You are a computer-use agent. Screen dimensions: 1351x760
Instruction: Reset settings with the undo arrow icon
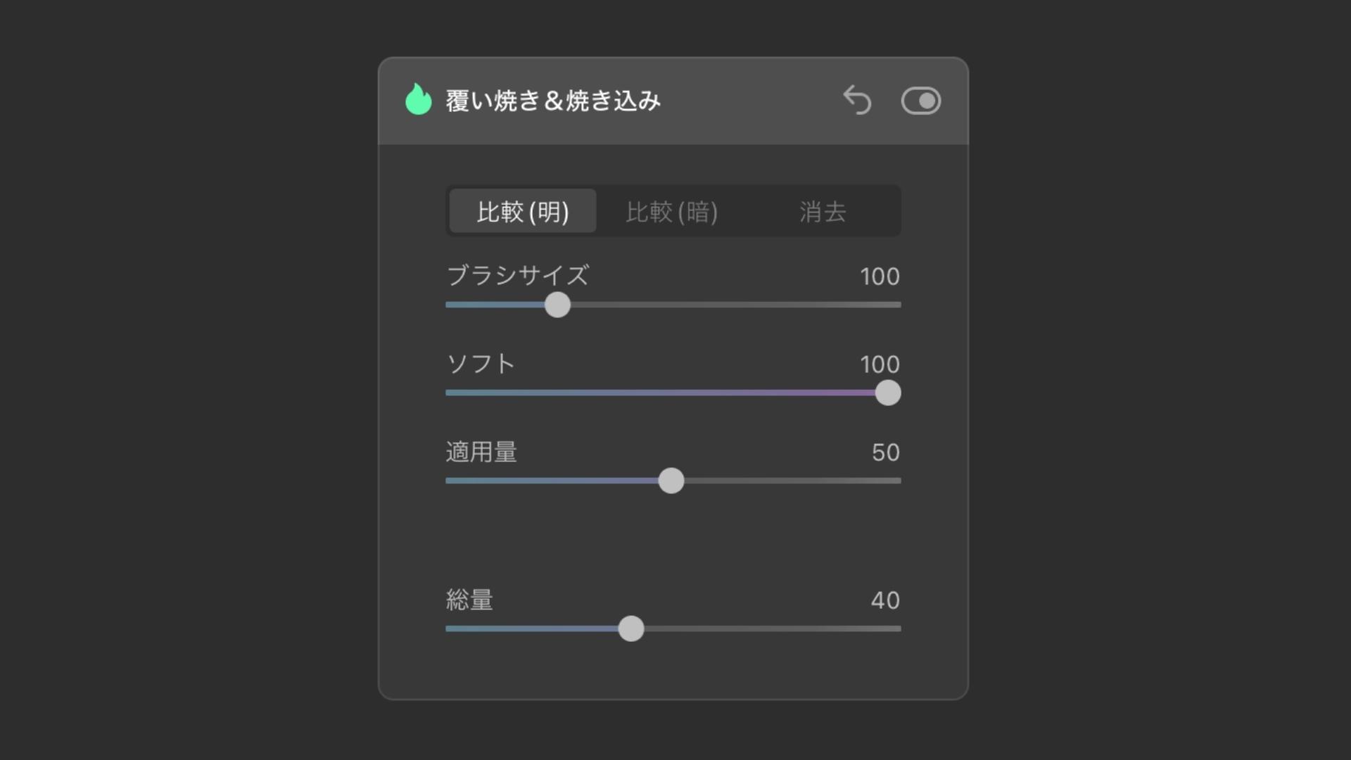(857, 100)
